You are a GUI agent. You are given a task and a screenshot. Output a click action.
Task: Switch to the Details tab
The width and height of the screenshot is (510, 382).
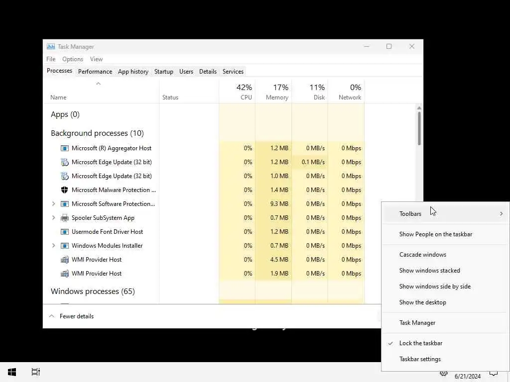[x=208, y=72]
